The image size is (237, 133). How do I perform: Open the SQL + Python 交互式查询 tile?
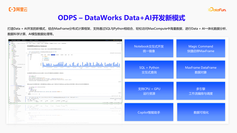tap(149, 70)
